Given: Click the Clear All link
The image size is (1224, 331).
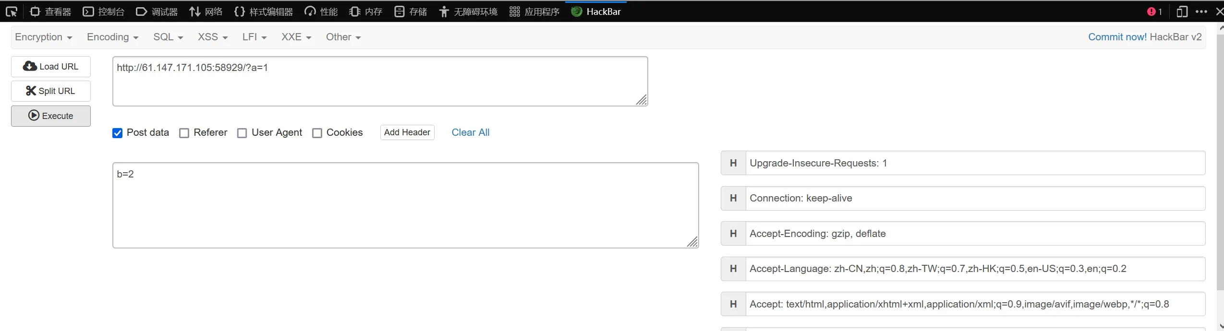Looking at the screenshot, I should pyautogui.click(x=471, y=132).
